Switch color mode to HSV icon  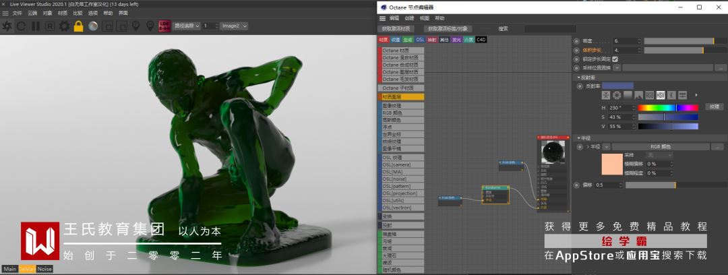661,95
